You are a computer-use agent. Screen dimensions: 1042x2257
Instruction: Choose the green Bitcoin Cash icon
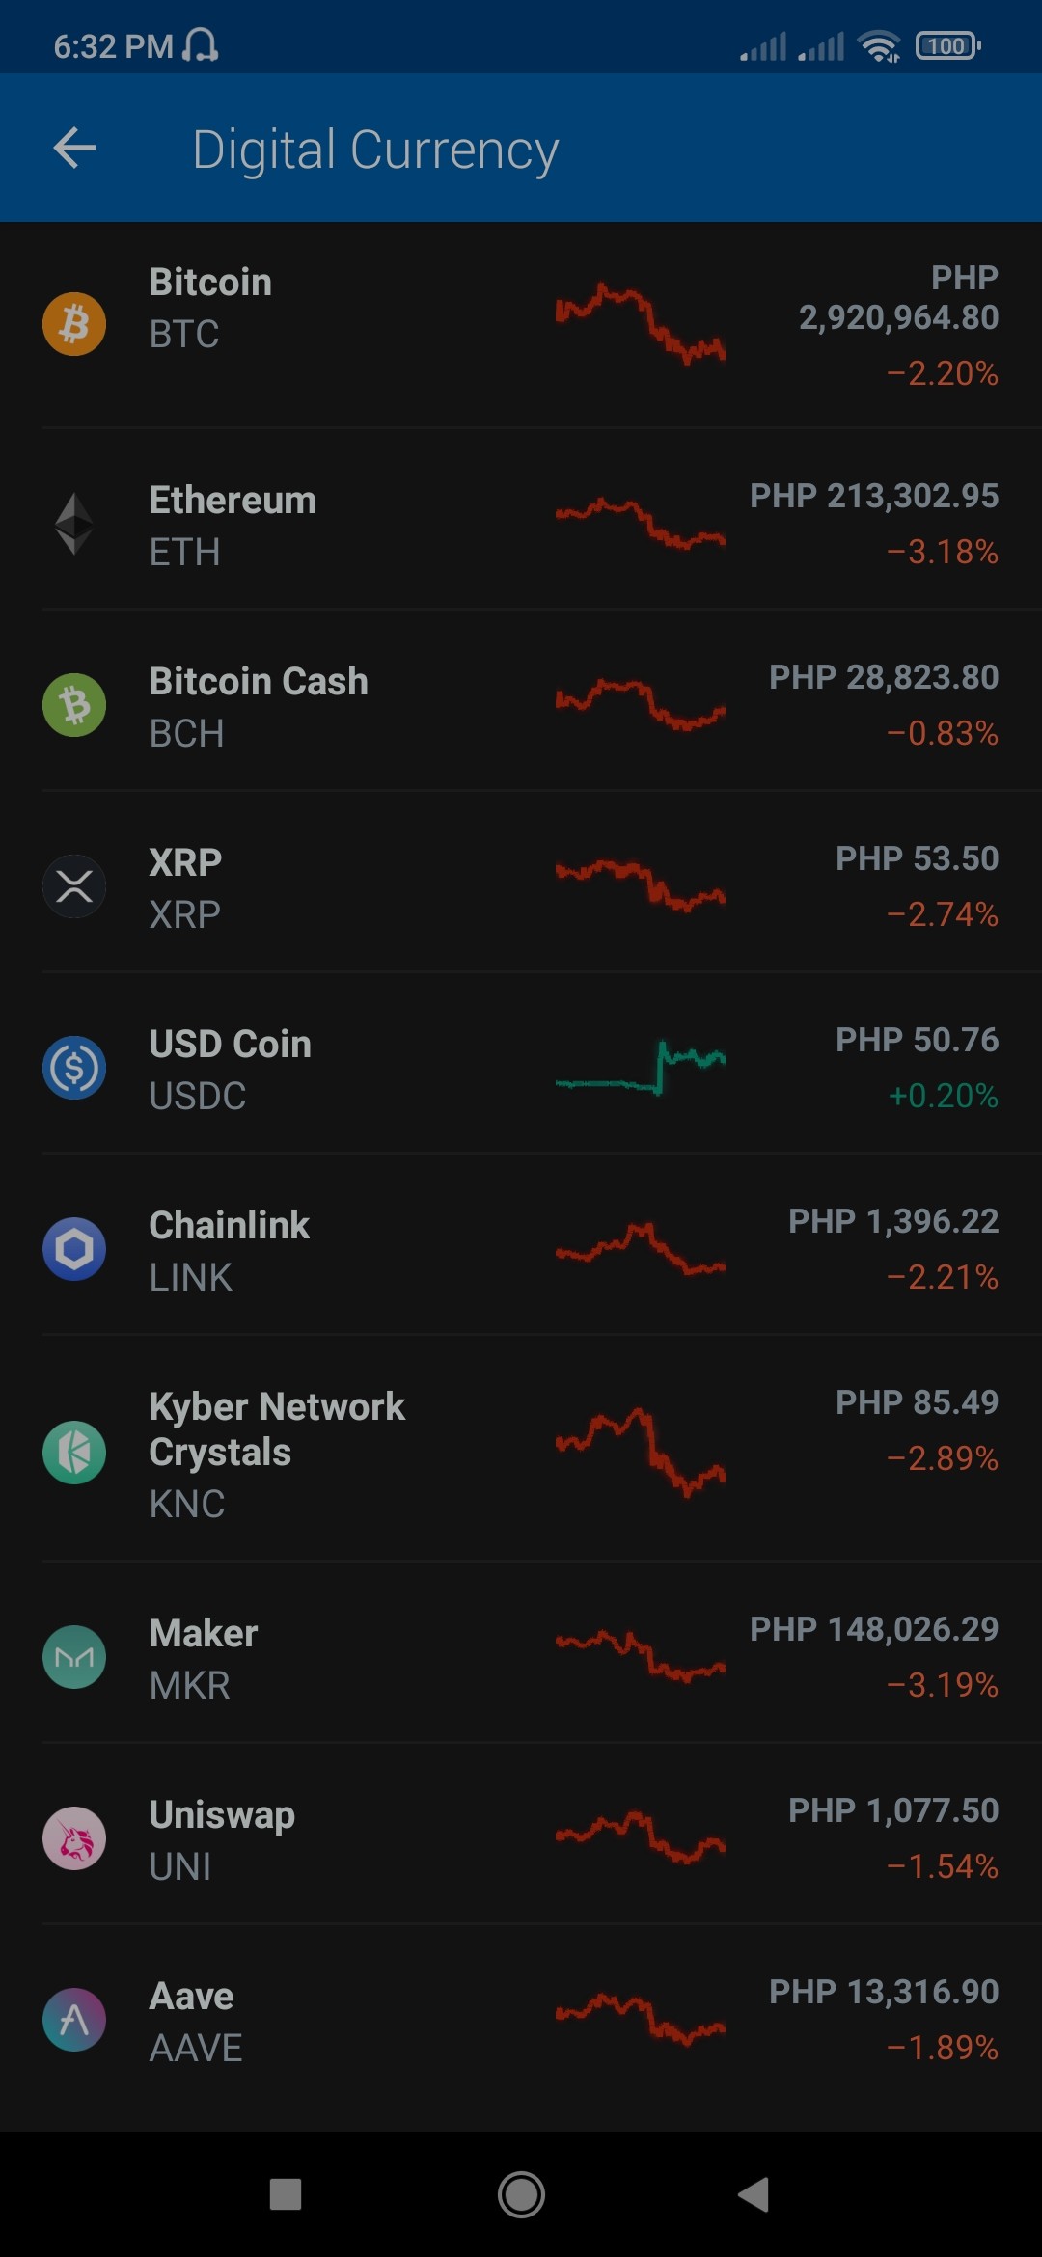(x=74, y=705)
